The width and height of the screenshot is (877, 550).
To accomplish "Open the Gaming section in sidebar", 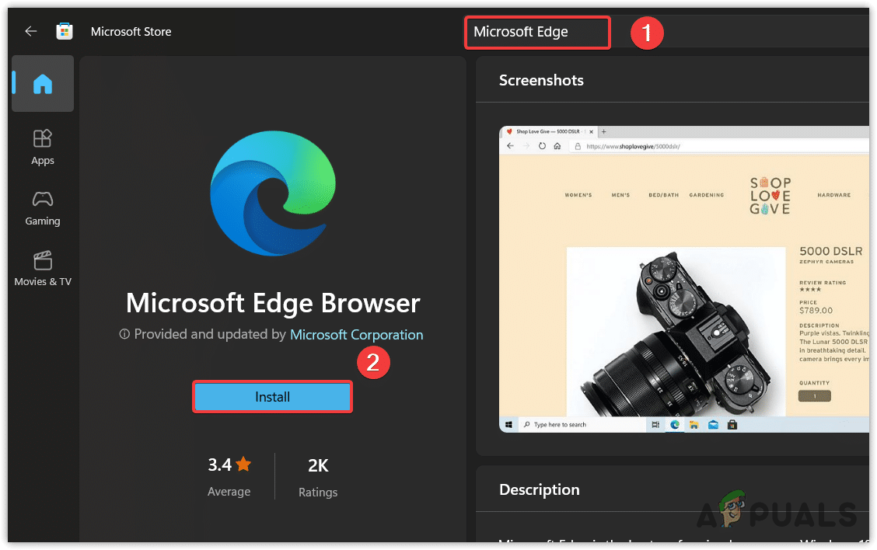I will tap(43, 207).
